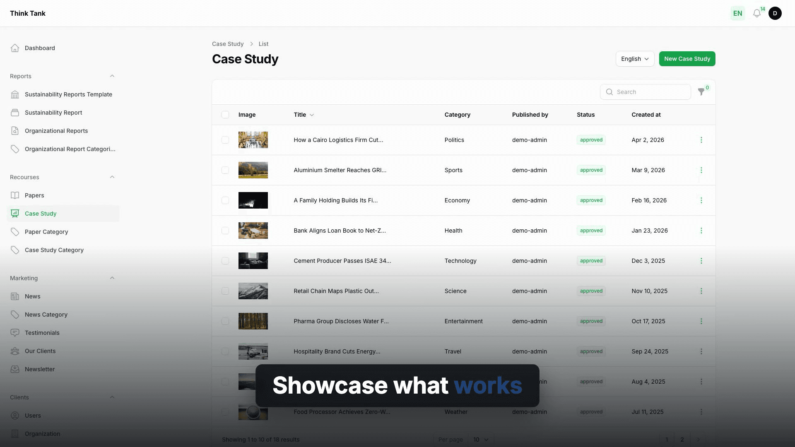Click the Feb 16, 2026 date cell
The height and width of the screenshot is (447, 795).
tap(649, 200)
